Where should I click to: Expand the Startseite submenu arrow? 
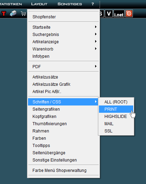tap(96, 27)
